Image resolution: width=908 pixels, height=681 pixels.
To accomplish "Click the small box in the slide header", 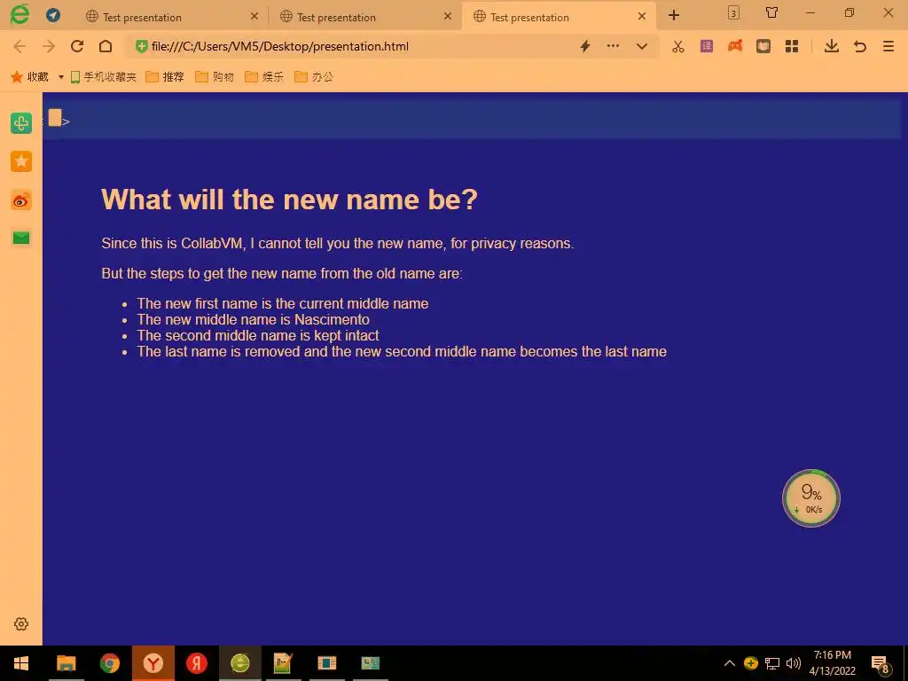I will coord(55,118).
